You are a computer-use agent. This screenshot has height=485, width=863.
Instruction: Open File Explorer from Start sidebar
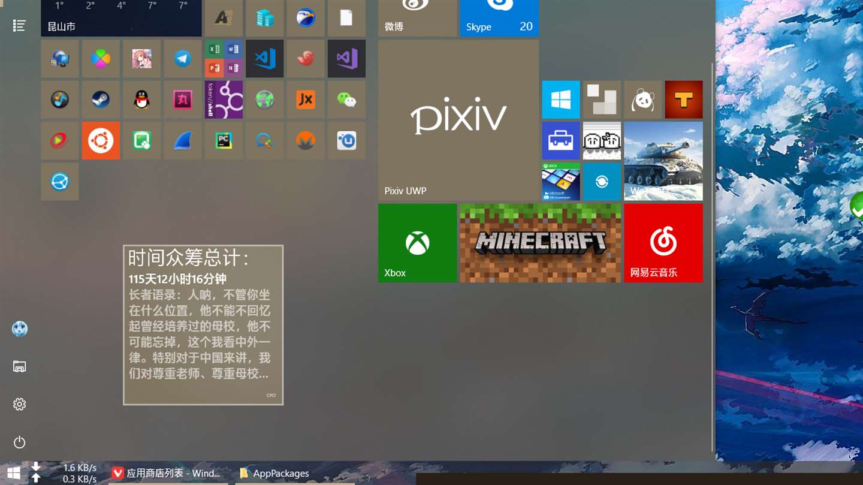click(19, 366)
